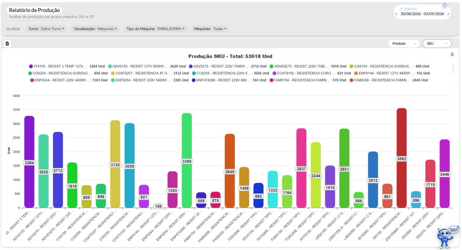Click the value label 155
Image resolution: width=462 pixels, height=250 pixels.
(x=158, y=206)
